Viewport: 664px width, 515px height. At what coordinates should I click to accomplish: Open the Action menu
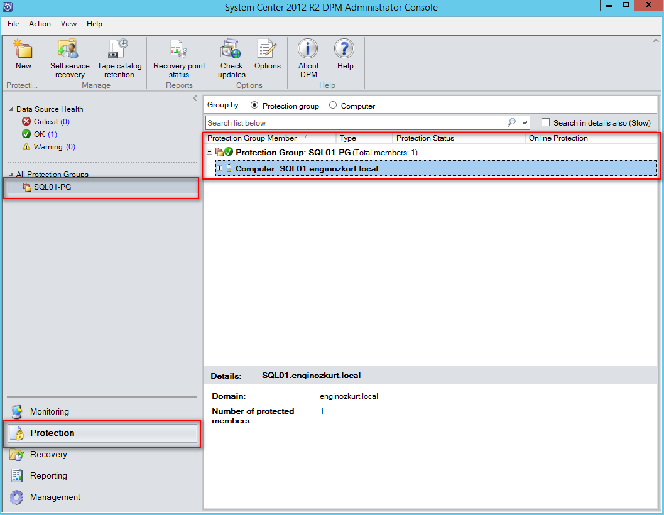coord(40,24)
